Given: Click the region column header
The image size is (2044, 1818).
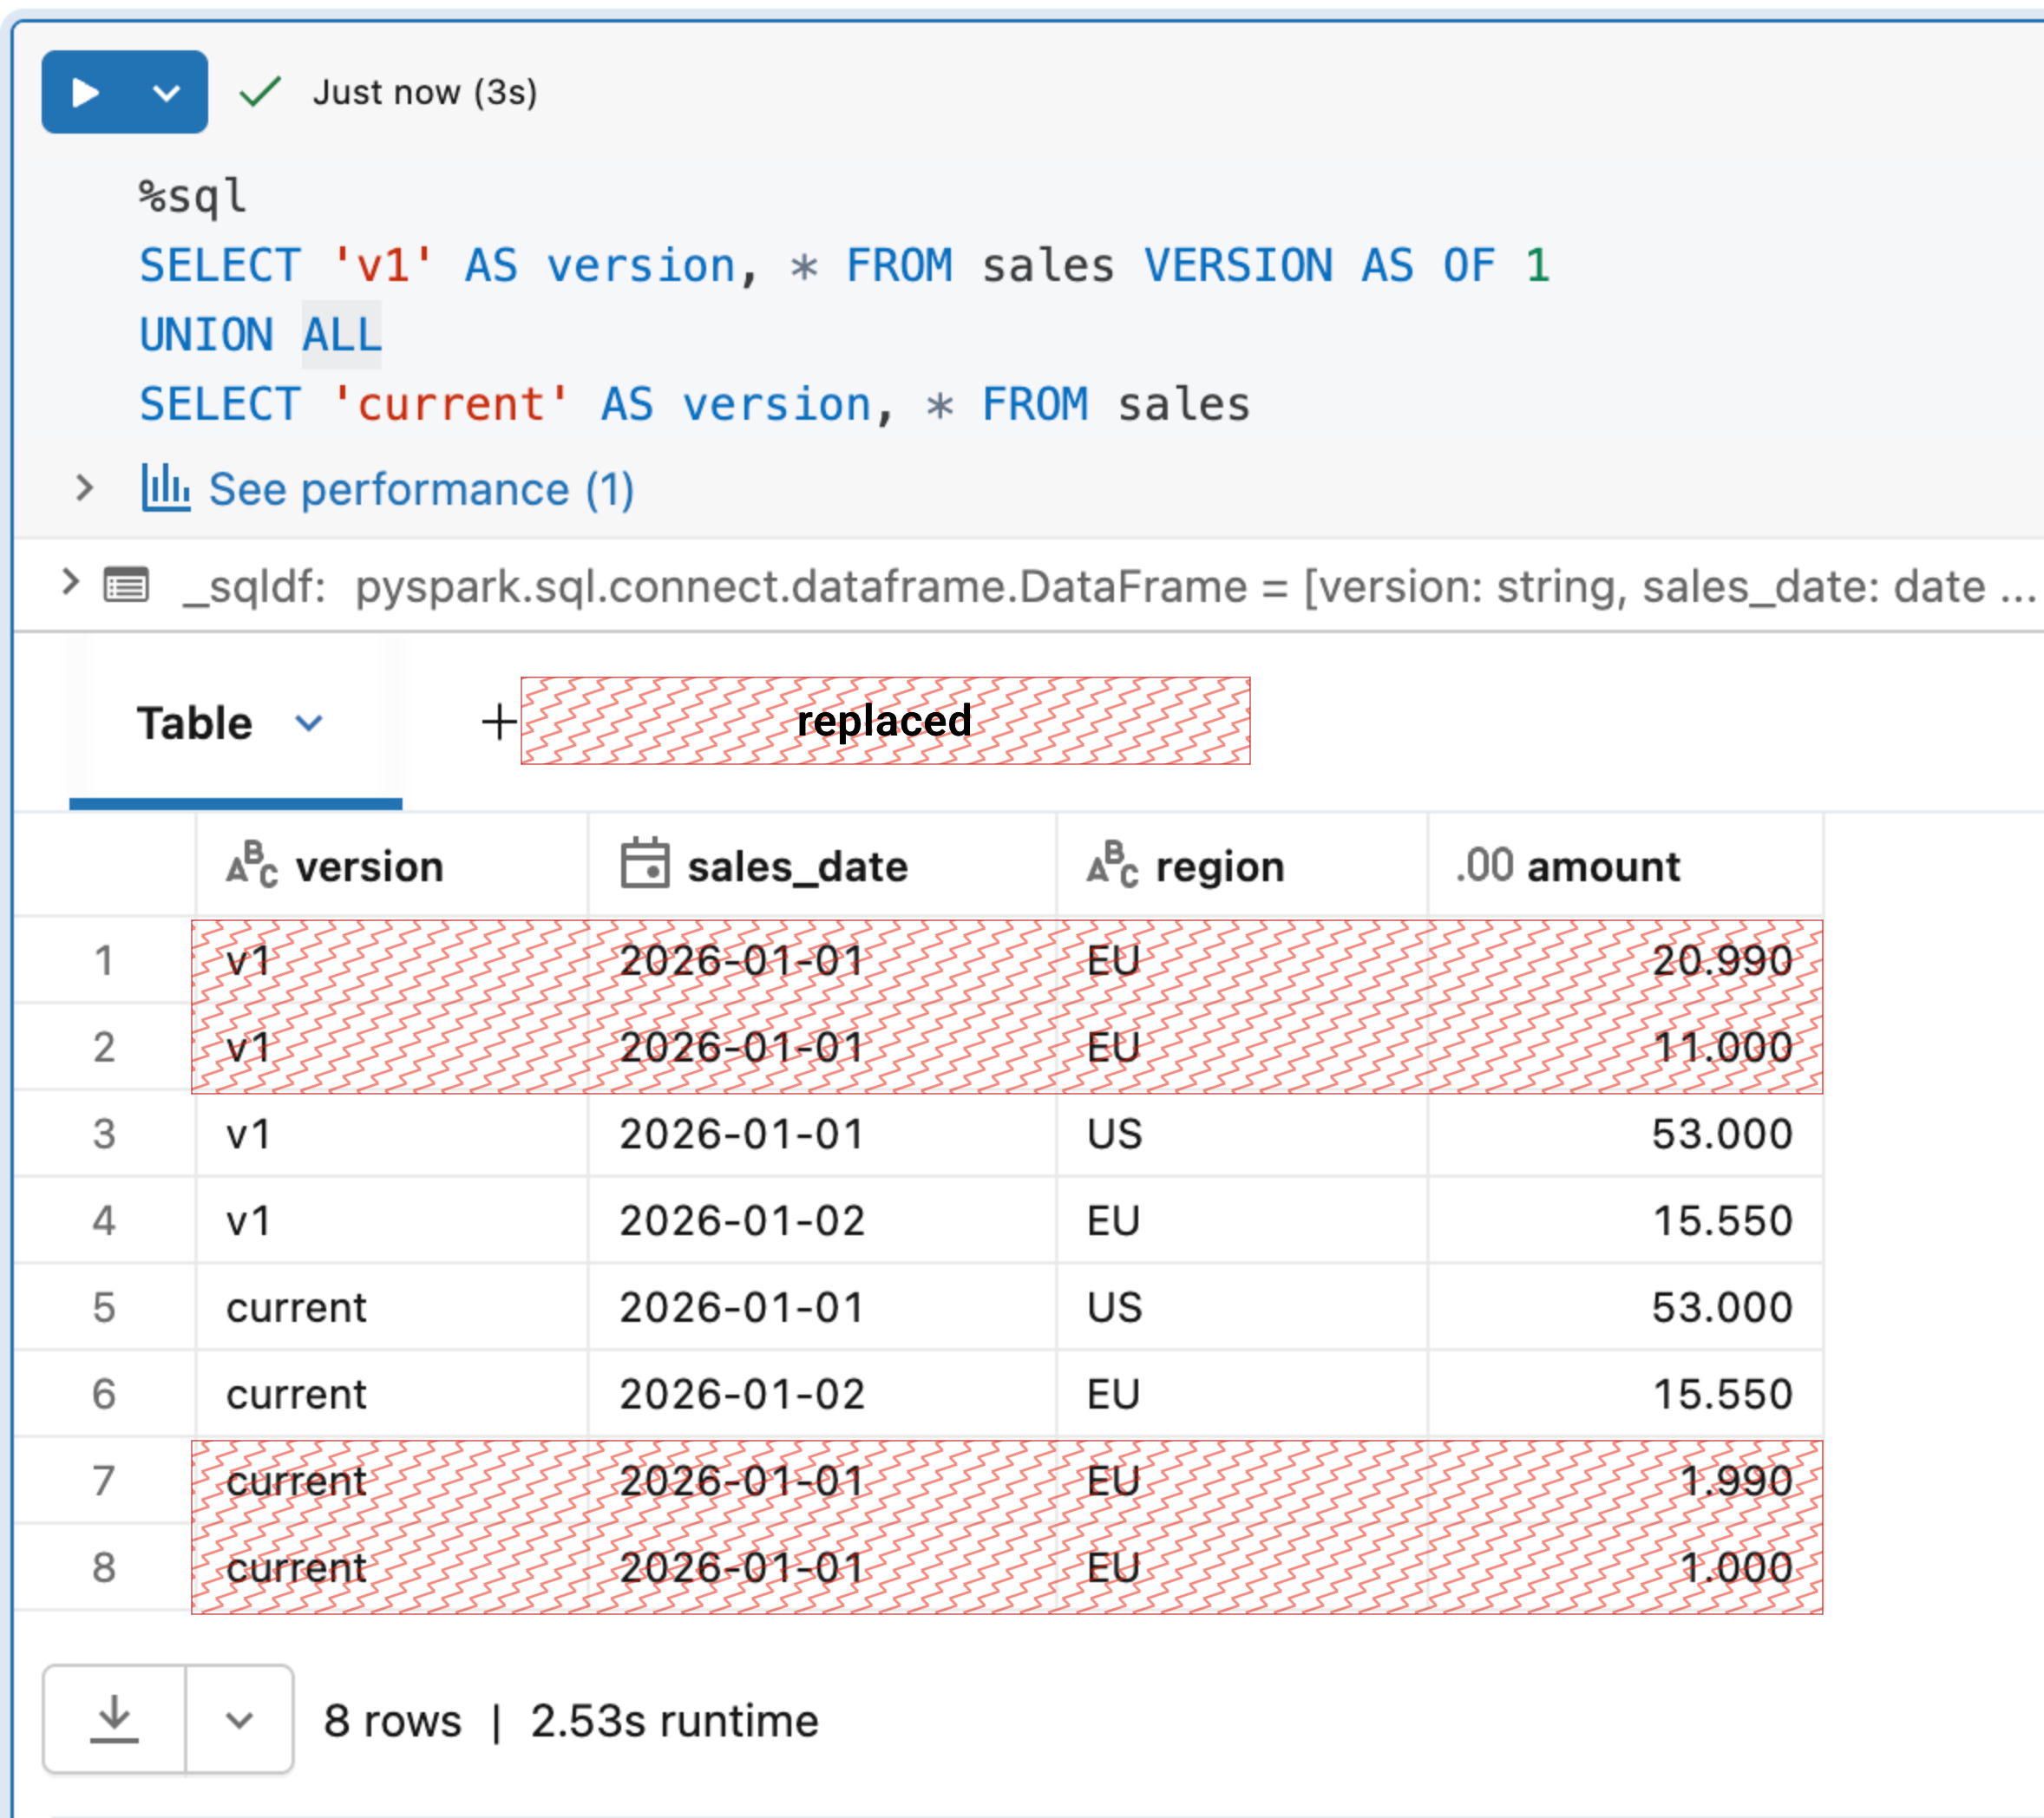Looking at the screenshot, I should (1219, 866).
